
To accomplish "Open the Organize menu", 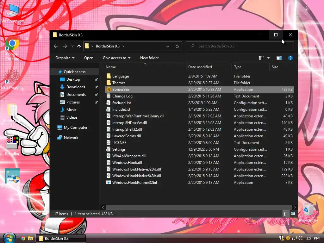I will [x=65, y=58].
